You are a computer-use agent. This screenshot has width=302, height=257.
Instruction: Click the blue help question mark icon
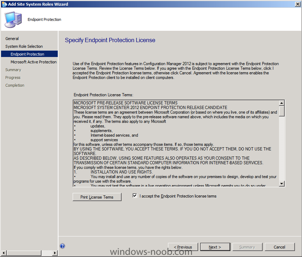click(62, 246)
